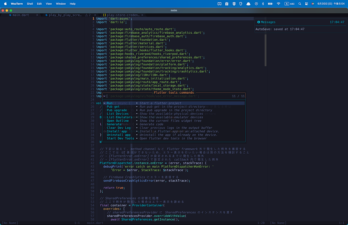Open the Shell menu in the menu bar
348x225 pixels.
click(30, 4)
